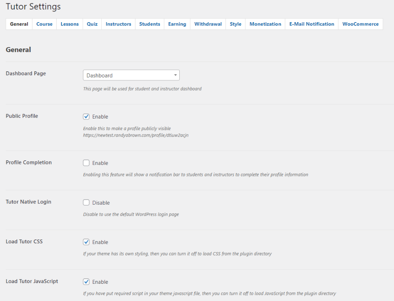Open the Withdrawal tab

click(x=208, y=24)
